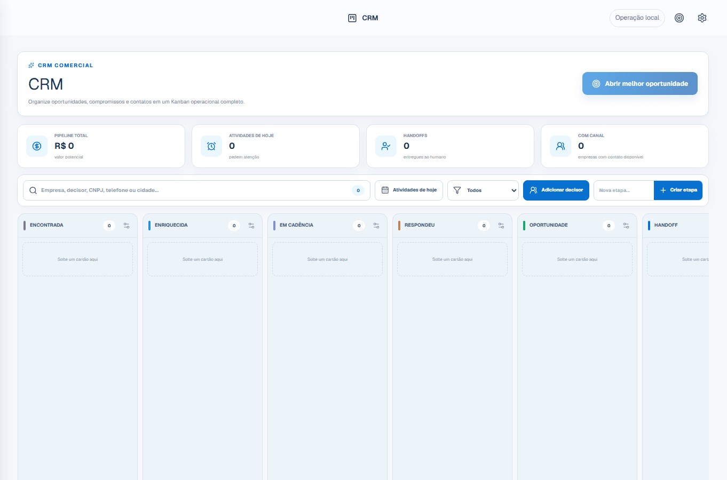This screenshot has height=480, width=727.
Task: Click the dollar icon in Pipeline Total card
Action: [x=37, y=146]
